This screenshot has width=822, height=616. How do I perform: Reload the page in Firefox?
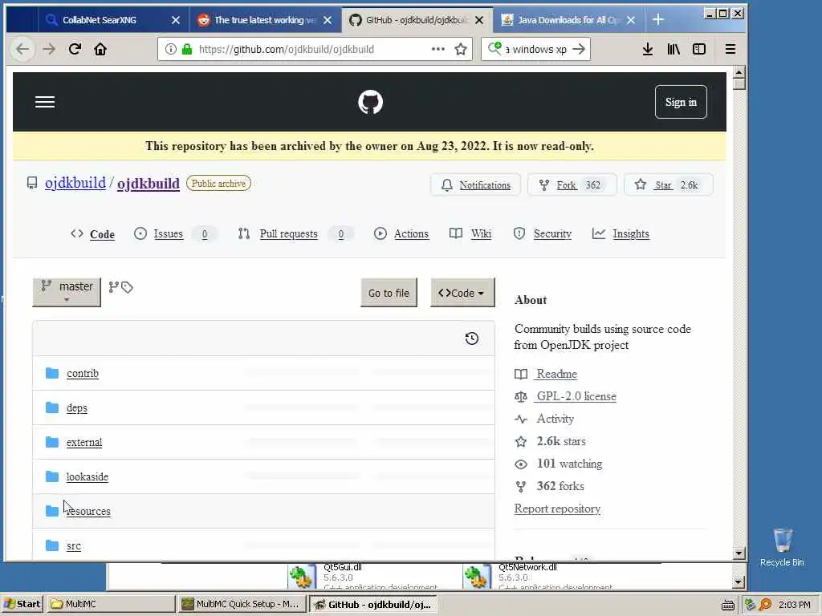tap(75, 49)
